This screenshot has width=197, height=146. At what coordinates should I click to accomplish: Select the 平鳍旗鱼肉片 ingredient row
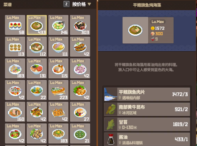coord(147,94)
